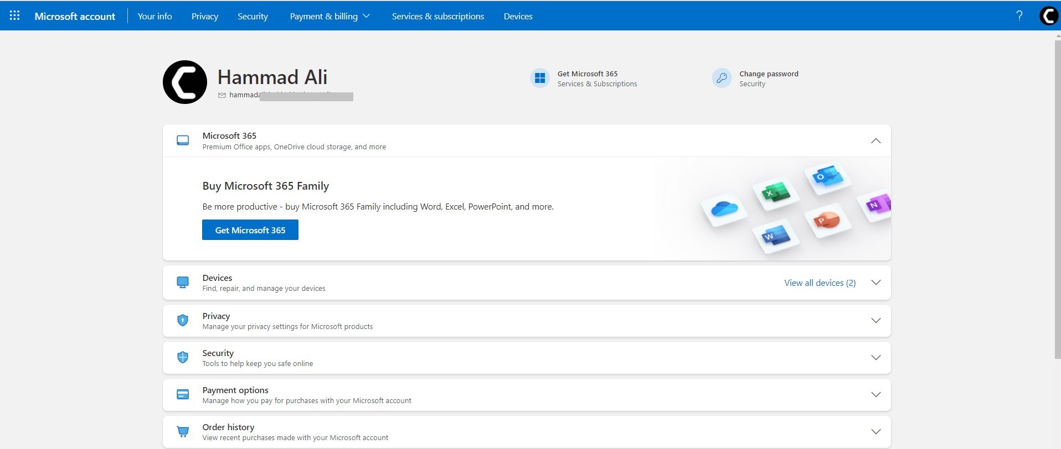This screenshot has width=1061, height=449.
Task: Open View all devices (2) link
Action: 820,283
